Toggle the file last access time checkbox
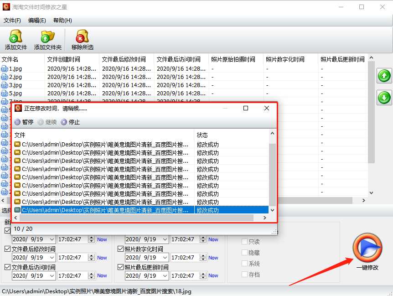393x296 pixels. click(x=7, y=267)
